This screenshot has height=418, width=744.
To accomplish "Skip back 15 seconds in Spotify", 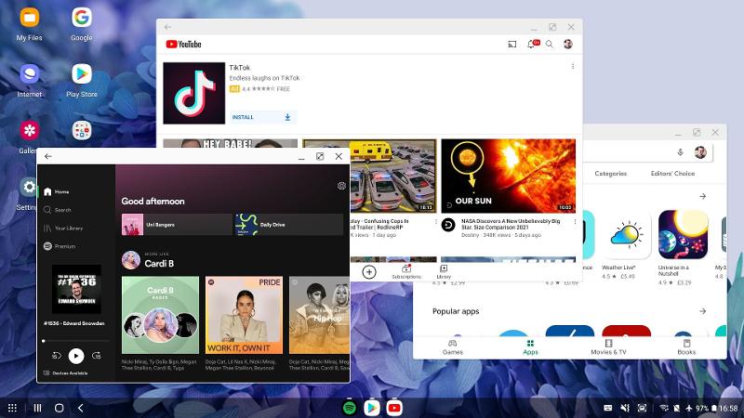I will point(57,356).
